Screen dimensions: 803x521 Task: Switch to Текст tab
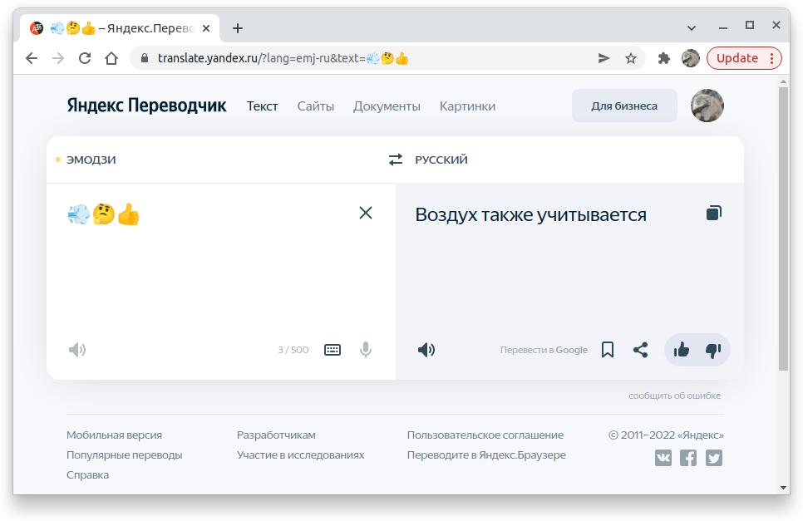[262, 106]
